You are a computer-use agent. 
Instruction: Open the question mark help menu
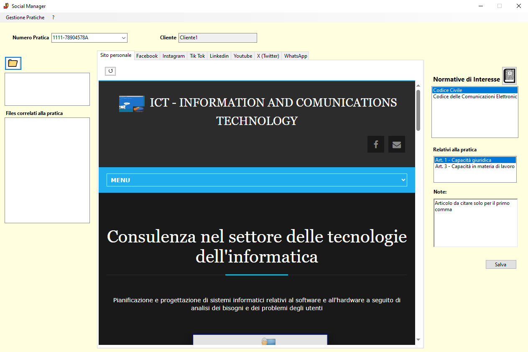click(54, 18)
